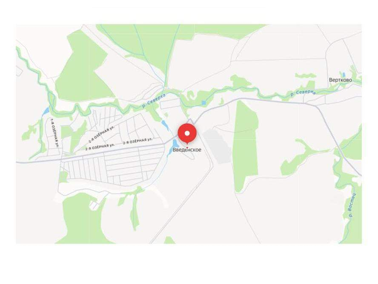Click the diagonal 2-я Озёрная ул. label

tap(101, 134)
